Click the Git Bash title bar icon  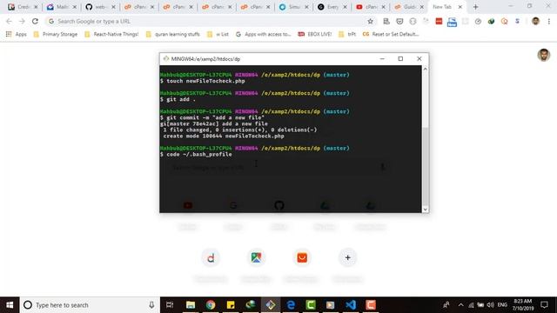[x=165, y=58]
